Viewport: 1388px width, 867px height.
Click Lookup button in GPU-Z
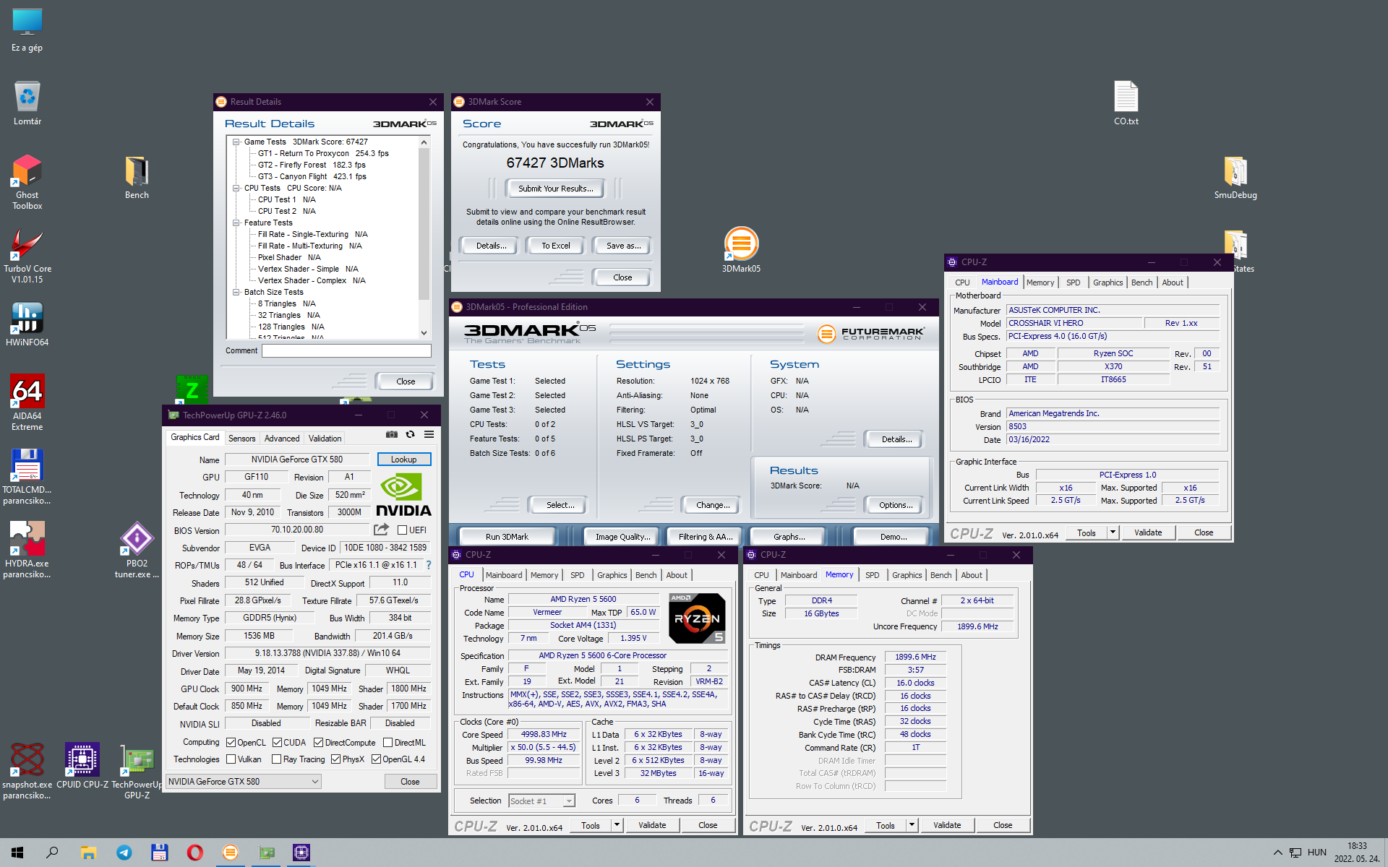click(403, 460)
